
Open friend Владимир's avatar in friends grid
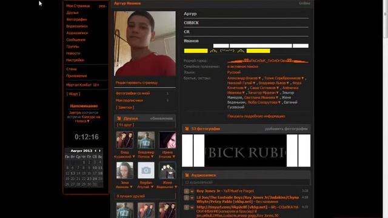(146, 140)
